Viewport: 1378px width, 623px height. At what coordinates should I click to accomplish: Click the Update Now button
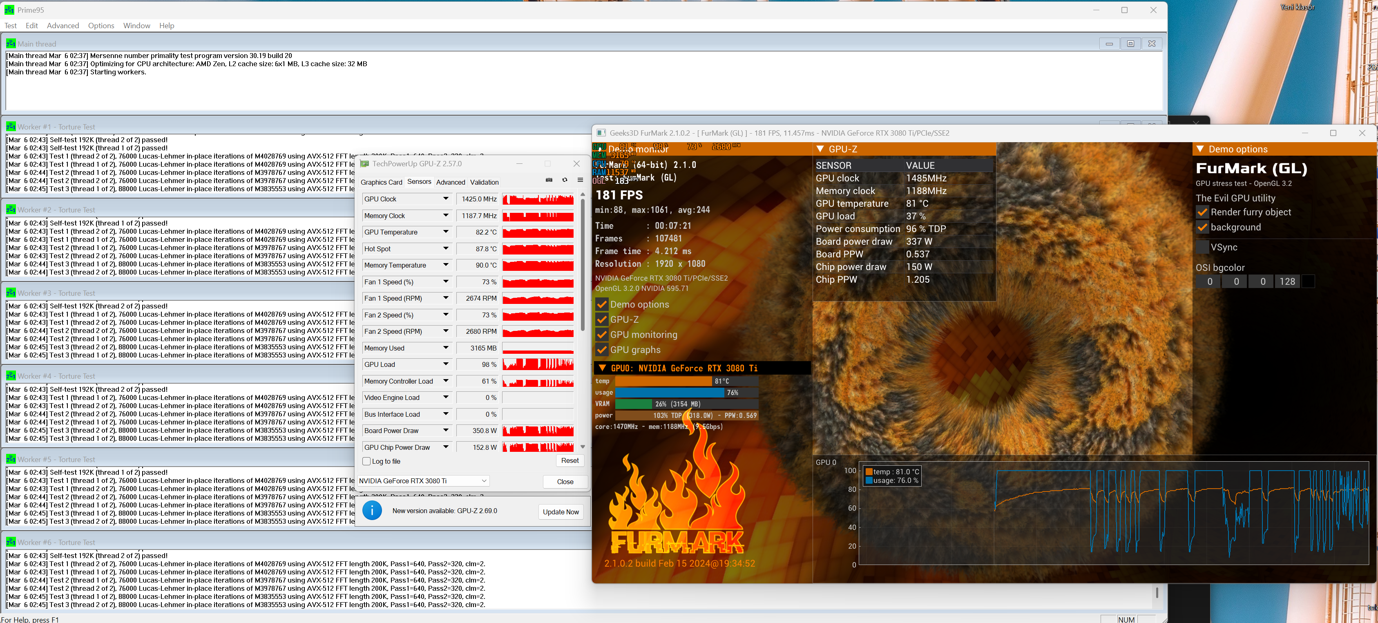point(561,512)
